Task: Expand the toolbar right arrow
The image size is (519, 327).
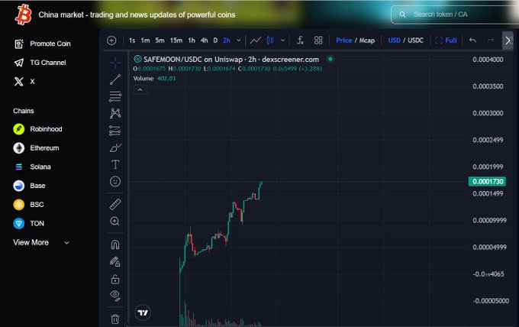Action: click(x=508, y=40)
